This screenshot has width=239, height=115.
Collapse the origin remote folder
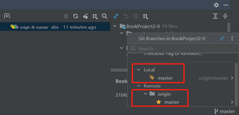[145, 94]
